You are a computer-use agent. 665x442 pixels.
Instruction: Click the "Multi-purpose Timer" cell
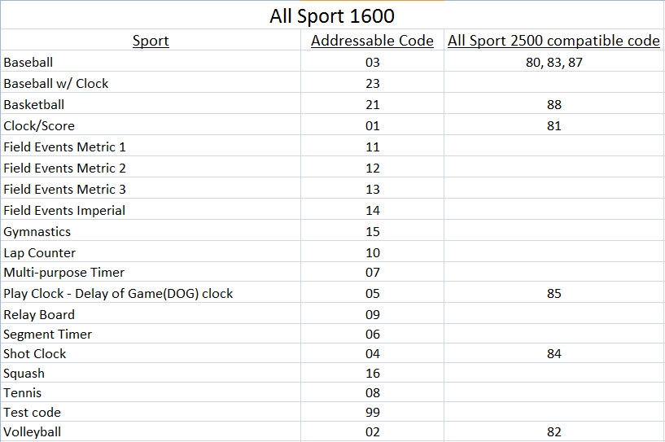click(x=64, y=272)
